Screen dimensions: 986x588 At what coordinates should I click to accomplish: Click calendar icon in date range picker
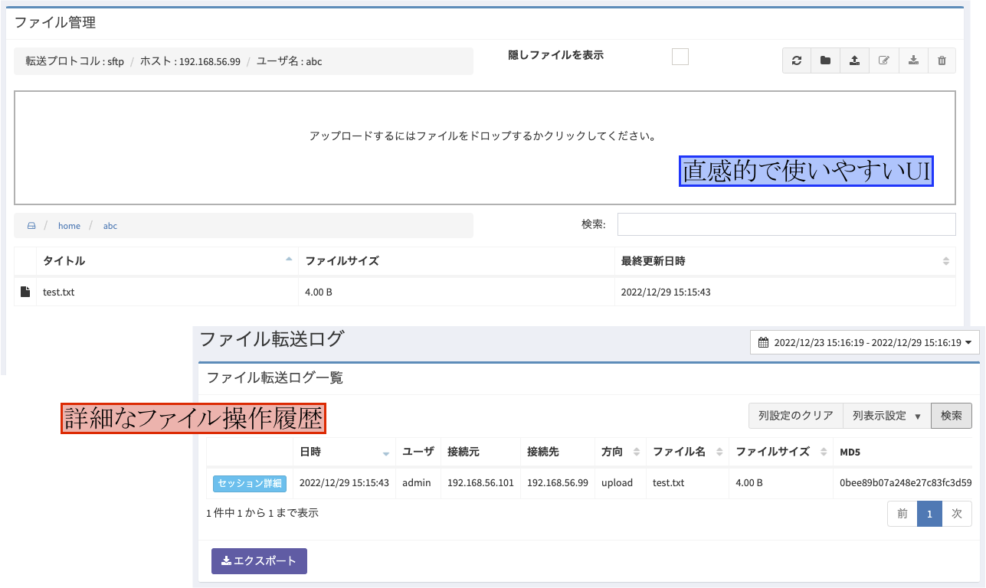[x=763, y=342]
